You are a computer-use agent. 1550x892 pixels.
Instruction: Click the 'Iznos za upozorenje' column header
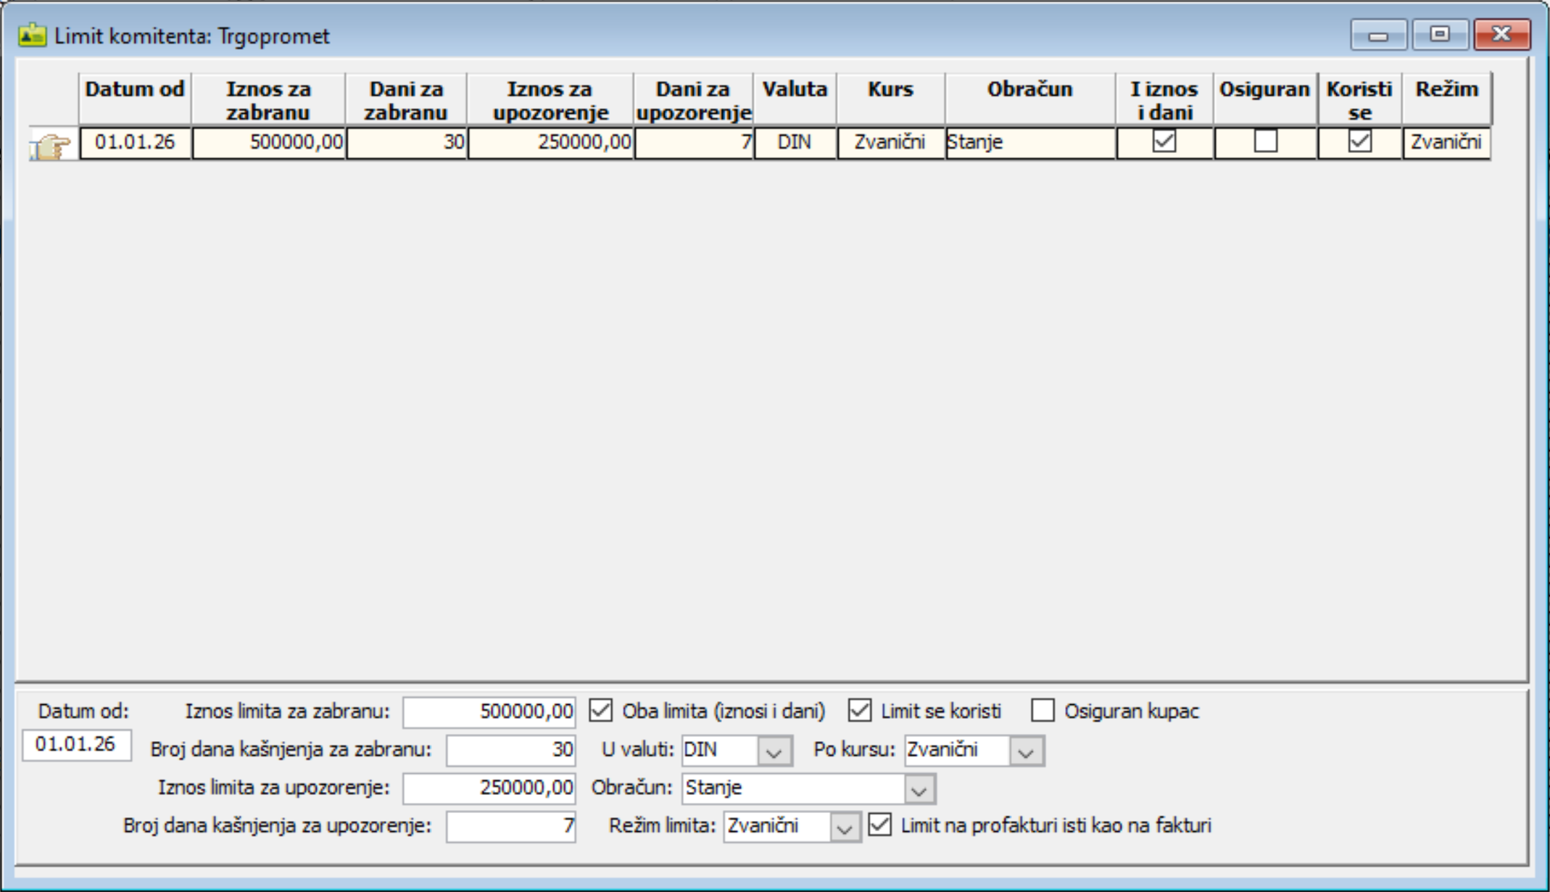pyautogui.click(x=550, y=99)
